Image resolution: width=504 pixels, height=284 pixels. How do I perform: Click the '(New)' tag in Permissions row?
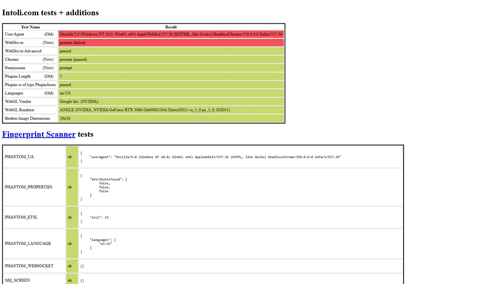point(48,68)
